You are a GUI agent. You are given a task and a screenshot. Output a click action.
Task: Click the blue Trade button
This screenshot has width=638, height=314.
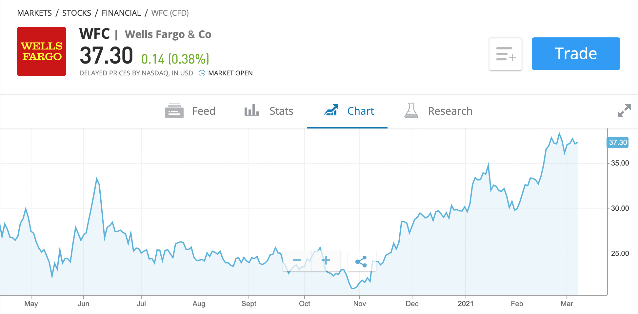[x=576, y=54]
